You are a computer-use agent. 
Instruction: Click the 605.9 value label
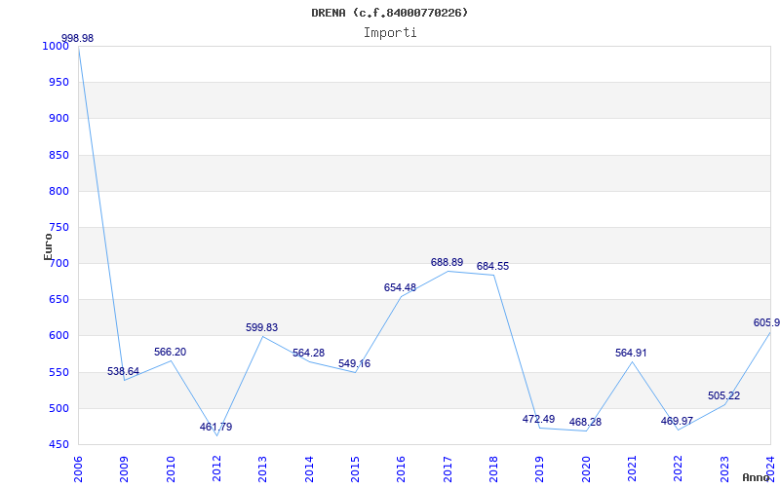766,323
